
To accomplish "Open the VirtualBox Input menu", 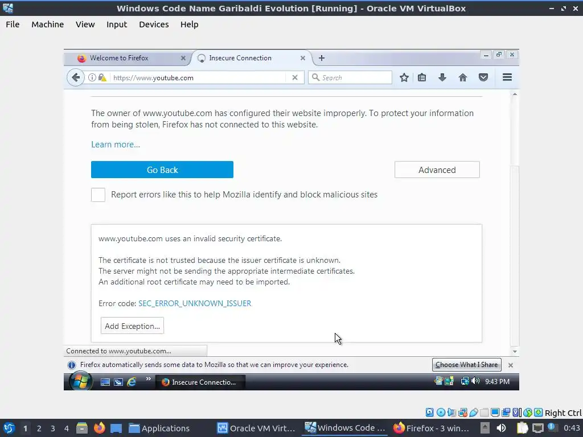I will tap(117, 24).
